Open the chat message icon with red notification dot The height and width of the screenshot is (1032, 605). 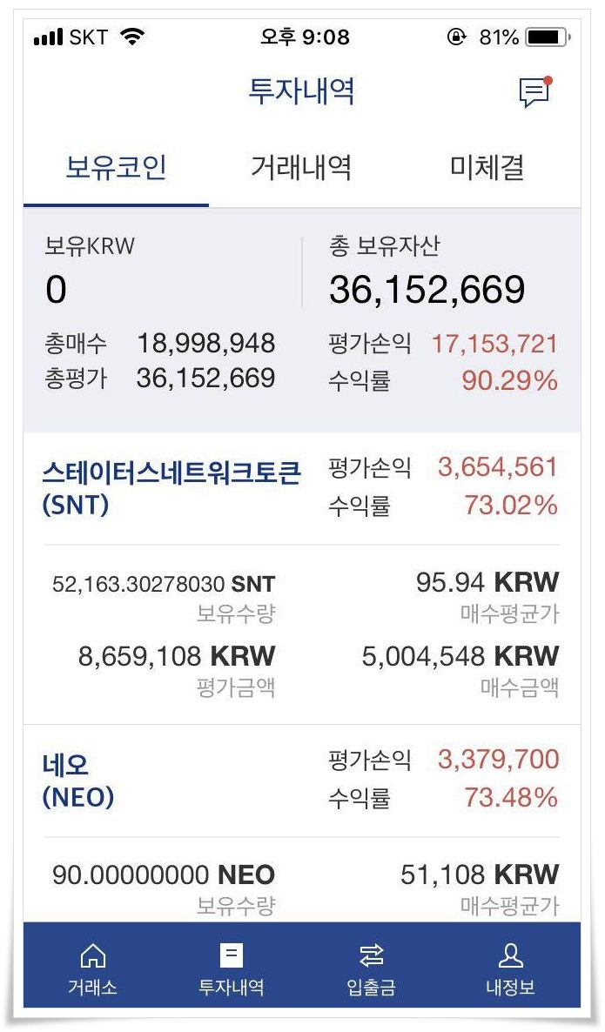pos(533,90)
